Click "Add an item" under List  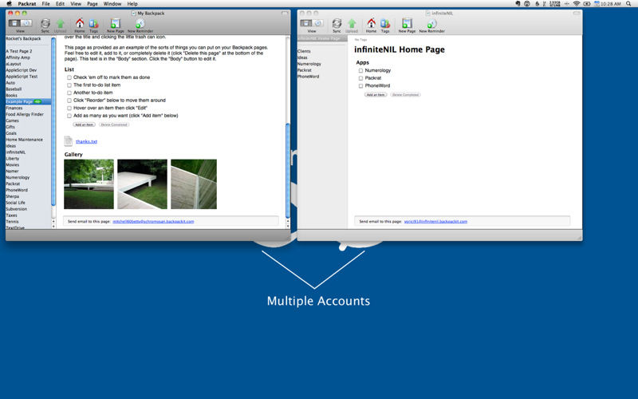pyautogui.click(x=85, y=124)
